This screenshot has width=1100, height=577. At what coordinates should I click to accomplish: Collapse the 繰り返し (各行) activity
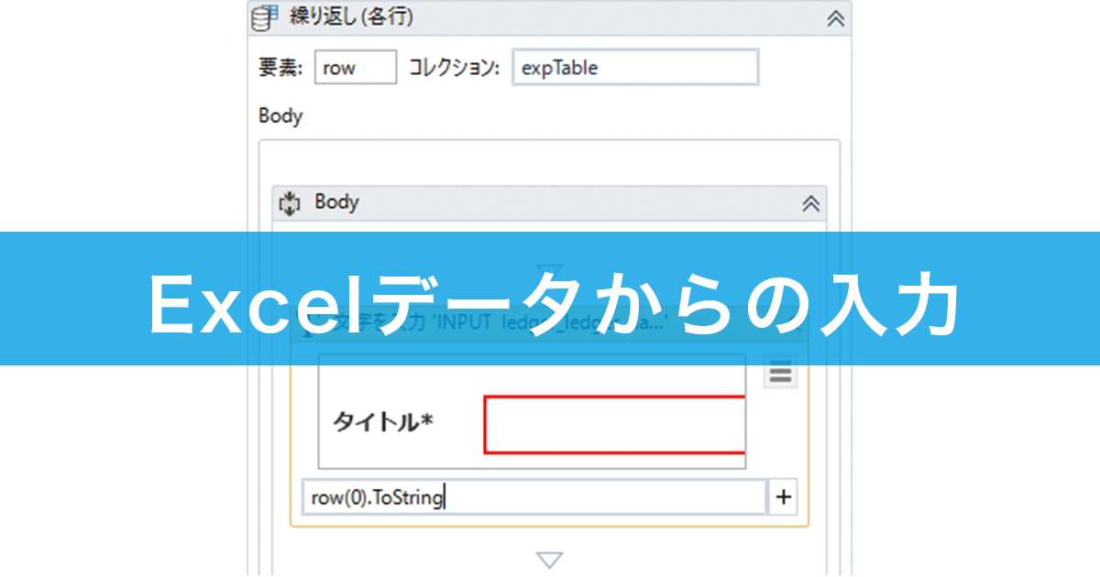tap(835, 18)
